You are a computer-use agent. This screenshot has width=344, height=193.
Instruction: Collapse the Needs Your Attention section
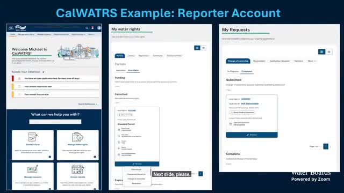point(43,72)
